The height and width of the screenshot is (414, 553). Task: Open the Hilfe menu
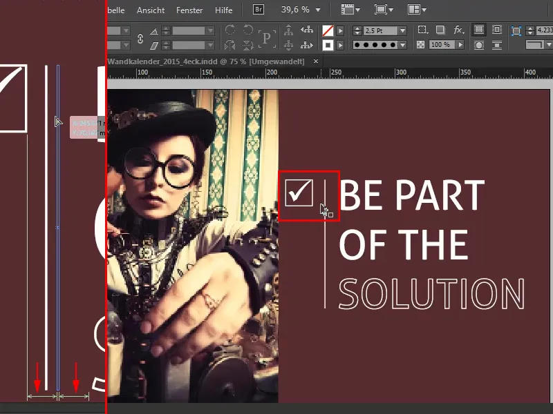(x=223, y=10)
